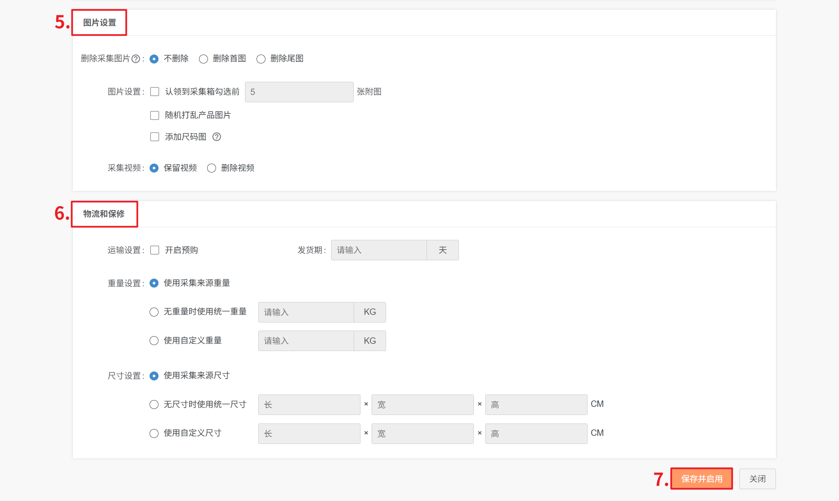
Task: Click the 张附图 number input field
Action: pyautogui.click(x=299, y=92)
